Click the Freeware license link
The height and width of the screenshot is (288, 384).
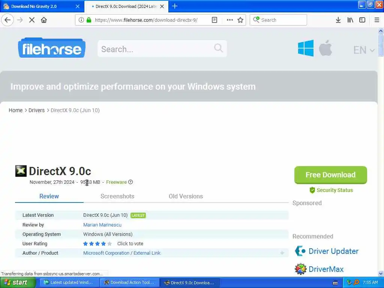click(x=116, y=182)
